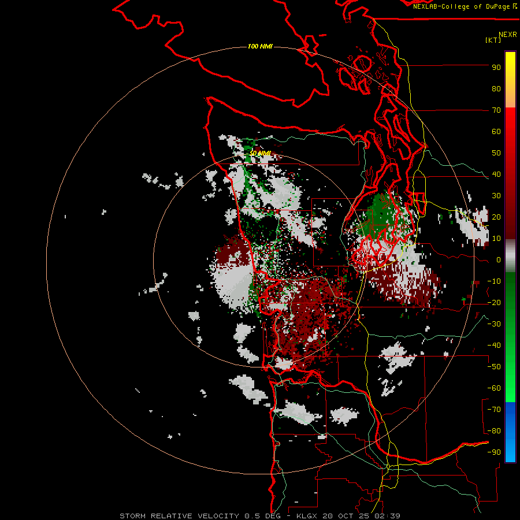This screenshot has height=520, width=520.
Task: Click the -40 value on velocity scale
Action: 494,346
